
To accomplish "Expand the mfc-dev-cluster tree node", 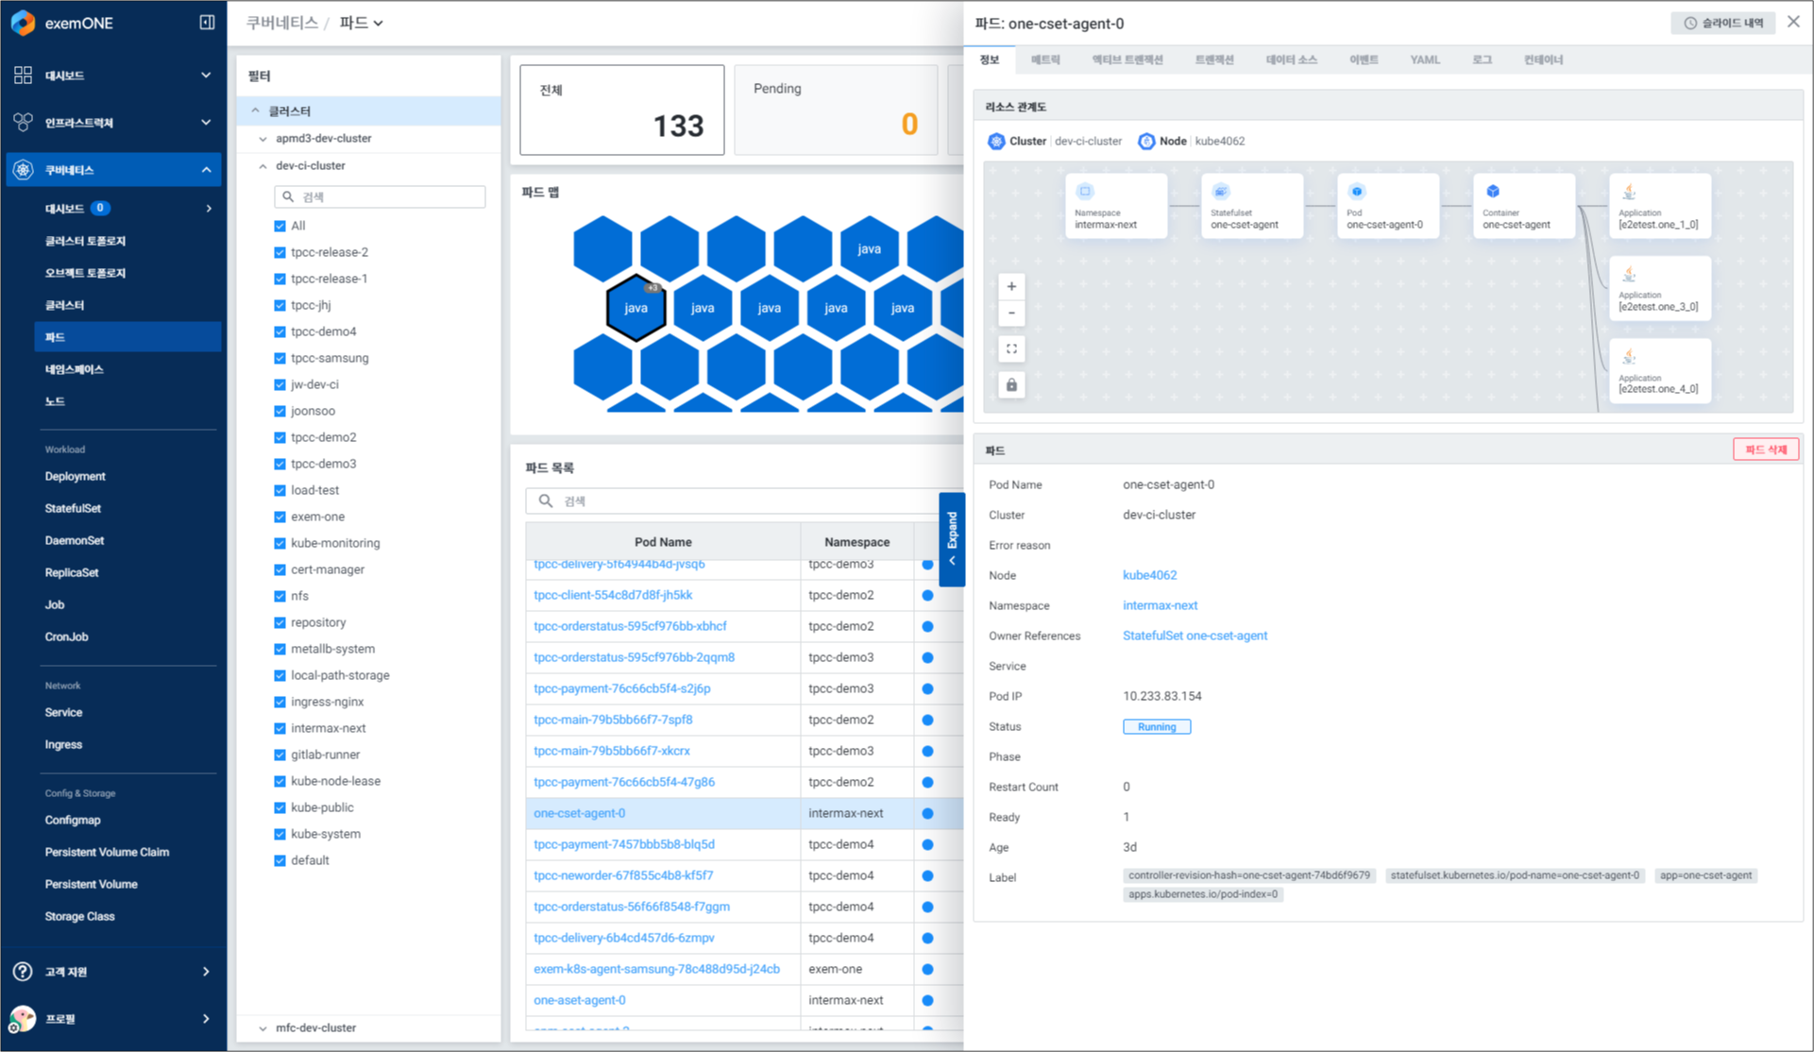I will click(x=263, y=1027).
